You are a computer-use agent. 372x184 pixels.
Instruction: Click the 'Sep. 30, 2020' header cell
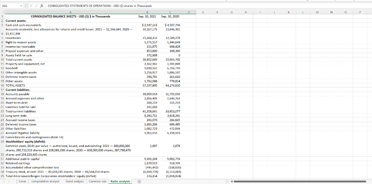(x=170, y=16)
